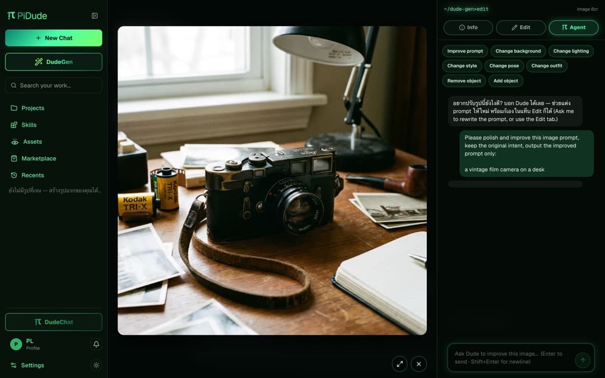Open Assets eye icon

point(15,142)
